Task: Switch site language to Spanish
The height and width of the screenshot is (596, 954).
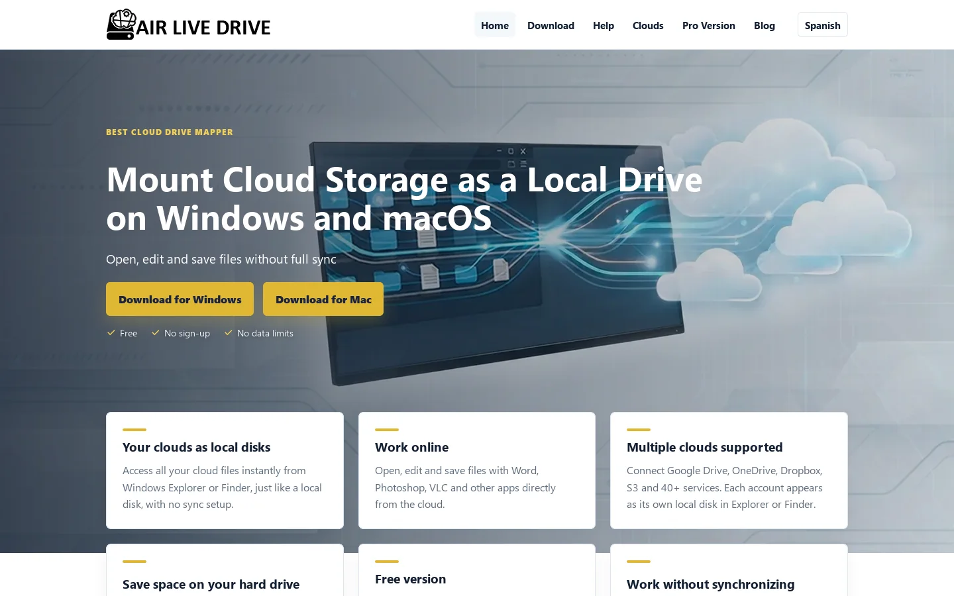Action: point(823,25)
